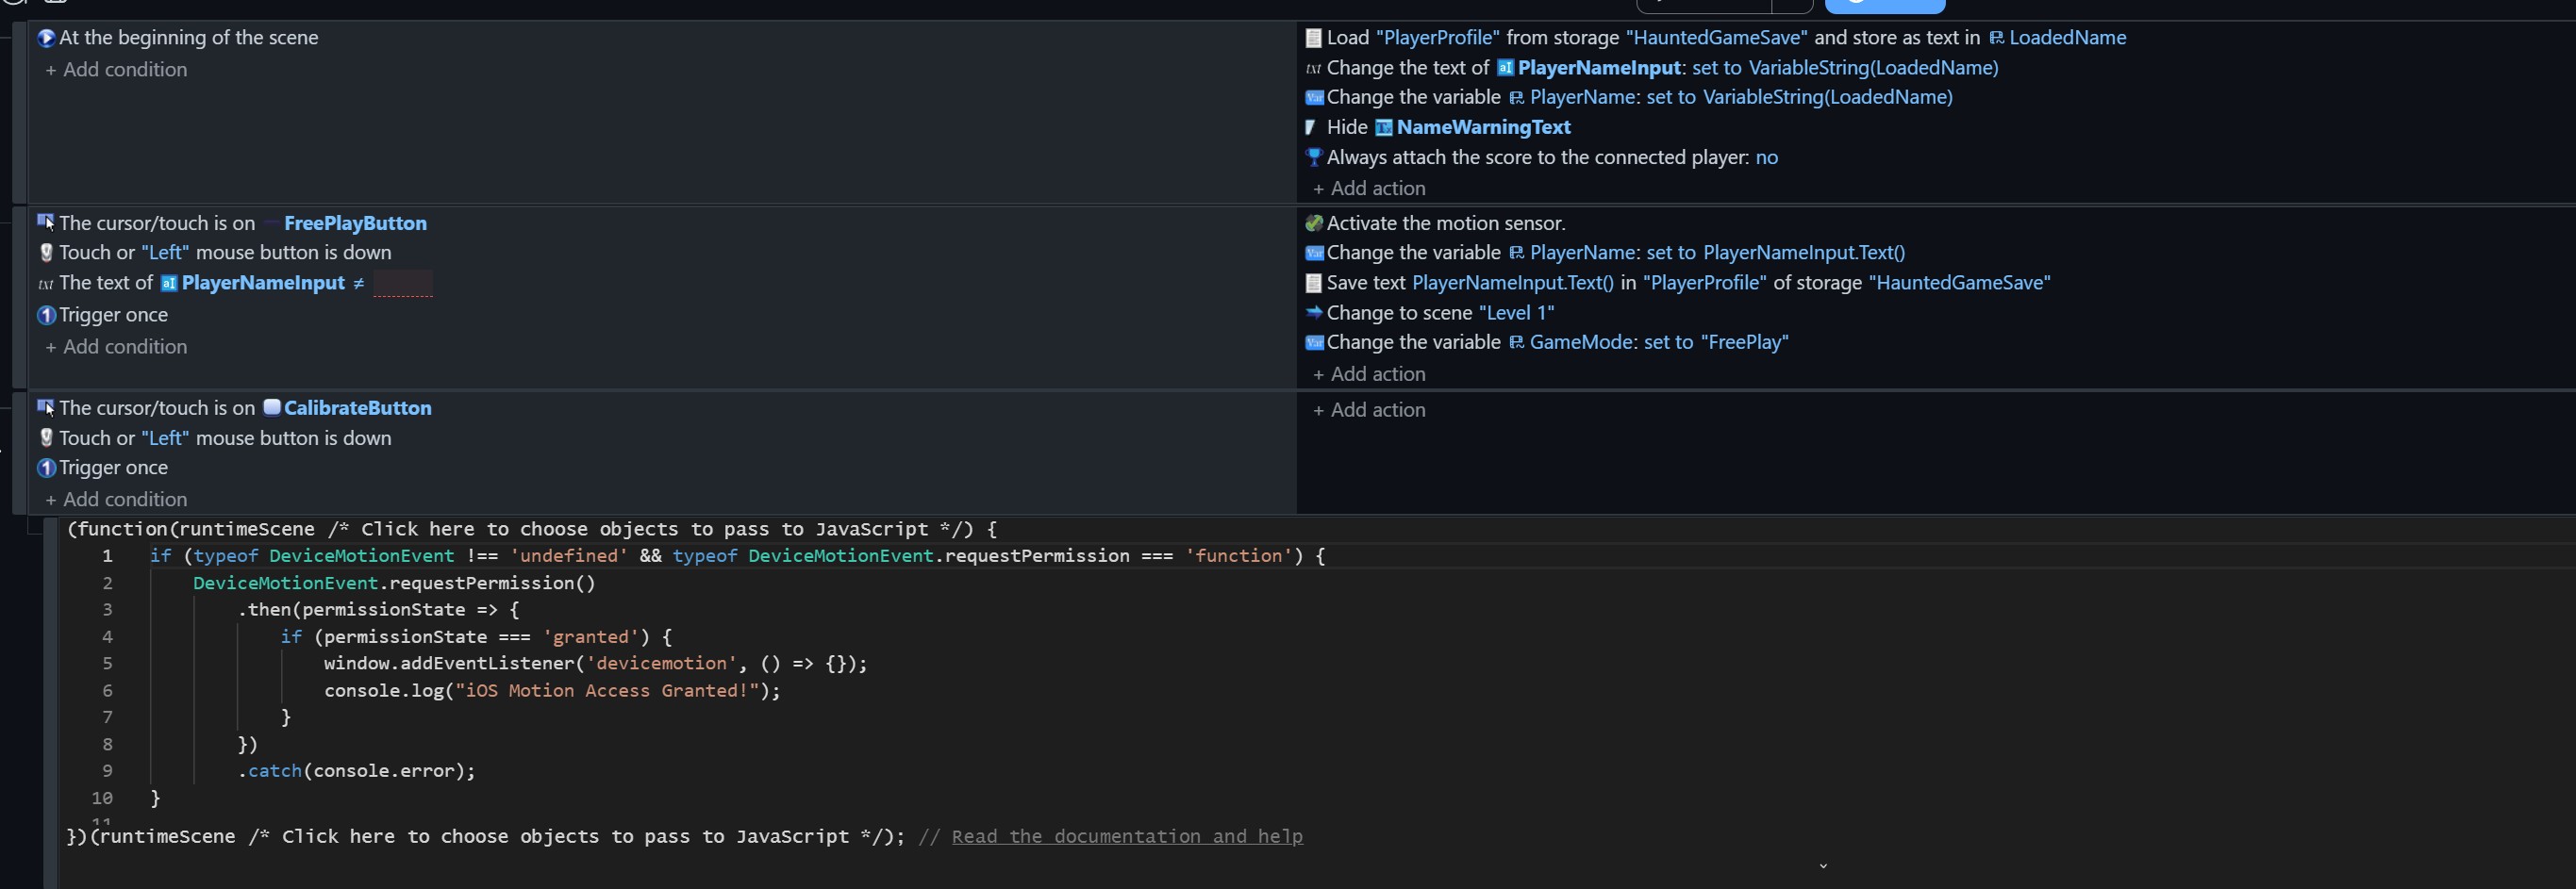Click the Hide NameWarningText action icon

tap(1311, 127)
